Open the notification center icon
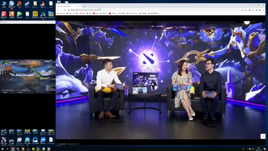 click(265, 149)
